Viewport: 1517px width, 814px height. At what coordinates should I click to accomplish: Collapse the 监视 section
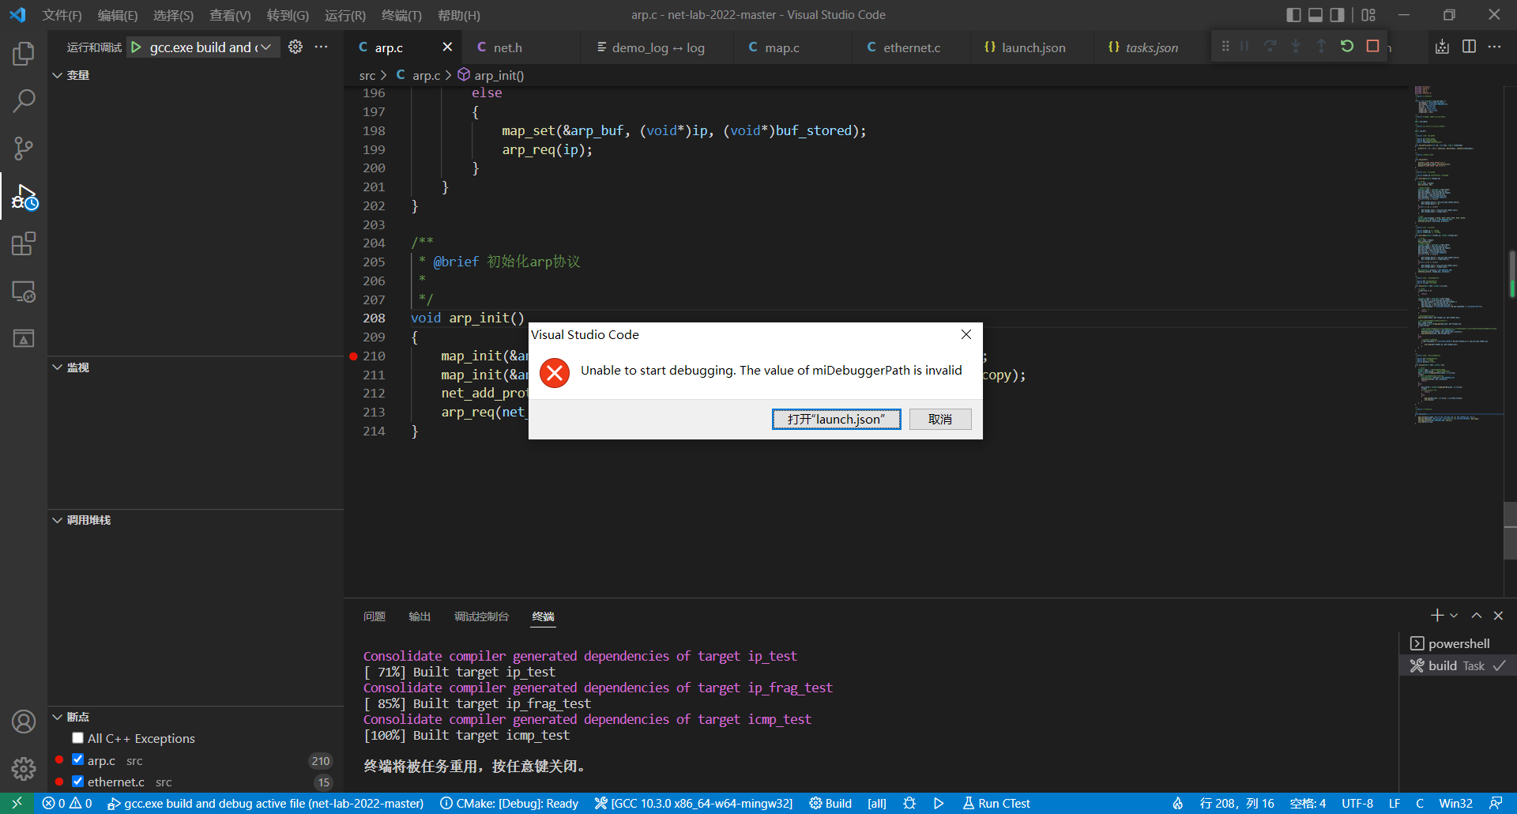[x=195, y=367]
